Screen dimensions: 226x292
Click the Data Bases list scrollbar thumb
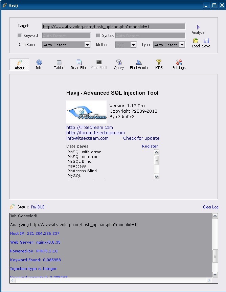157,160
